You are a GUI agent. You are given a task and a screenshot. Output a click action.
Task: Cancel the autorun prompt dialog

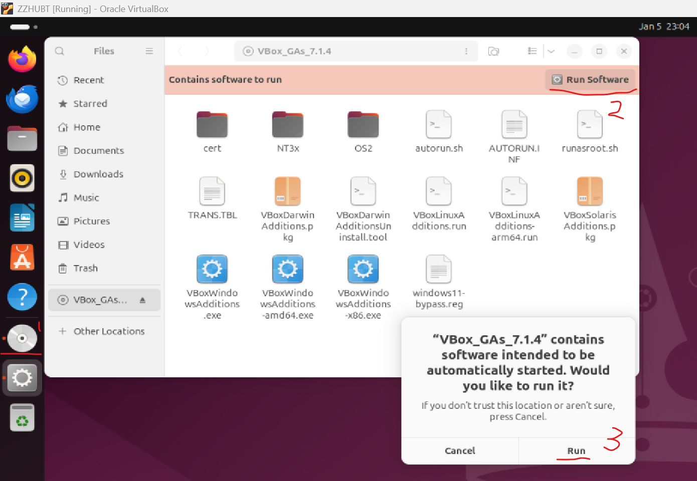pos(460,451)
